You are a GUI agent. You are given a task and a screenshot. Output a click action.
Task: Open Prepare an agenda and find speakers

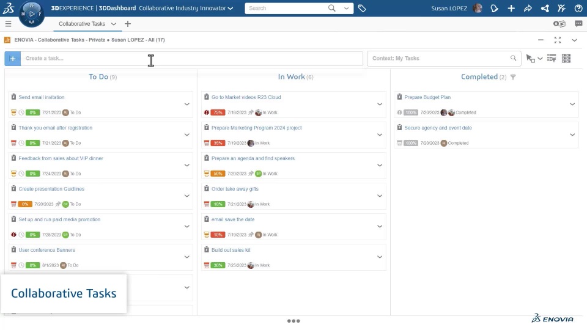(253, 158)
